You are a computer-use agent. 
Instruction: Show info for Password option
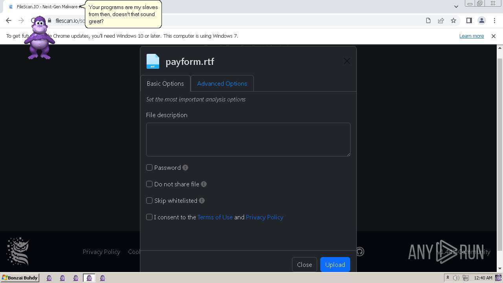pos(185,167)
